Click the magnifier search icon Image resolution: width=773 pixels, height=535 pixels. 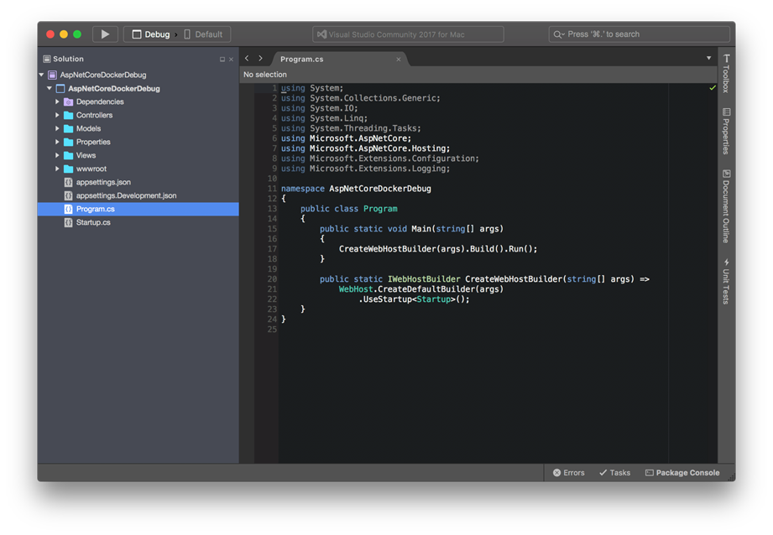(558, 34)
